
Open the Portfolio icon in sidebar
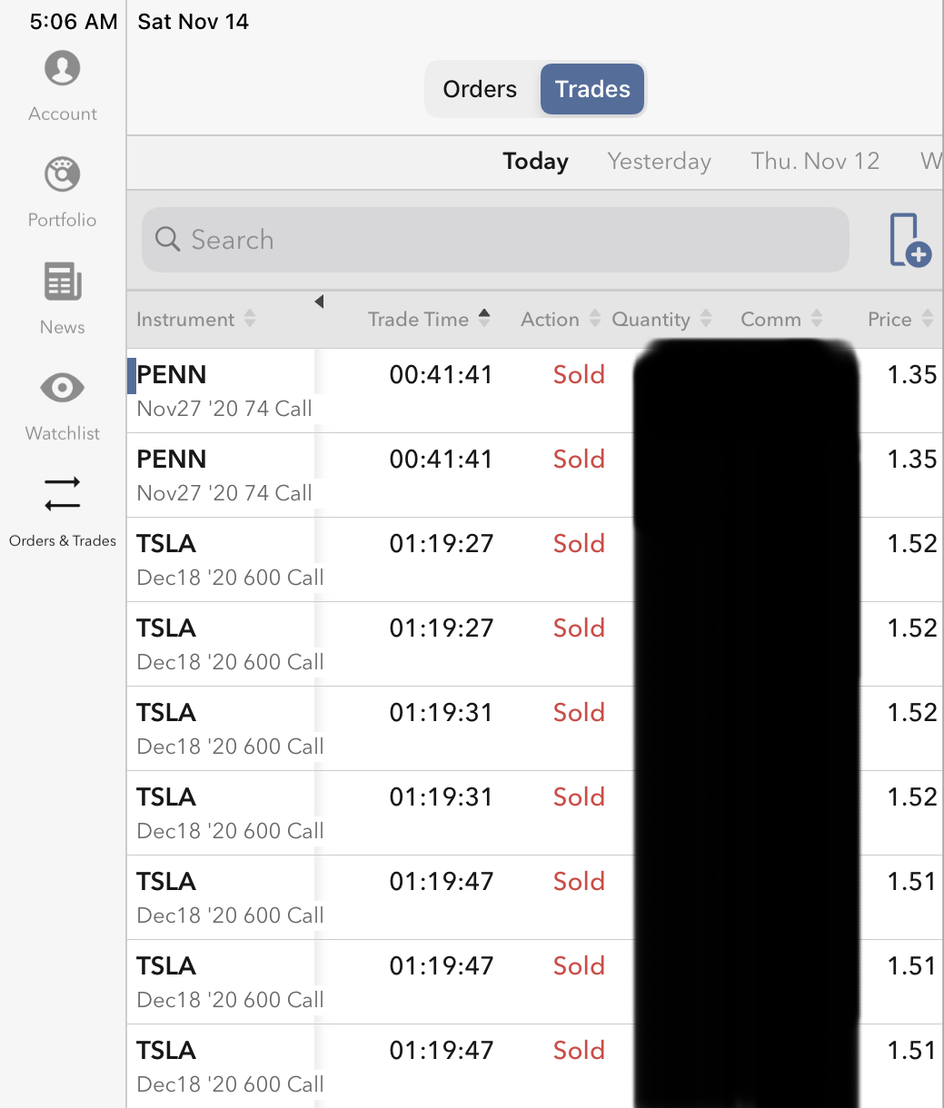[x=63, y=175]
